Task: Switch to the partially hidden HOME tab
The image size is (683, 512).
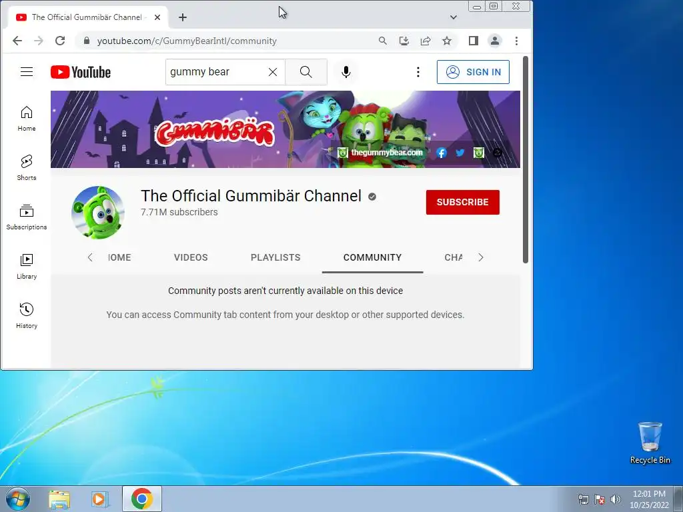Action: pyautogui.click(x=119, y=257)
